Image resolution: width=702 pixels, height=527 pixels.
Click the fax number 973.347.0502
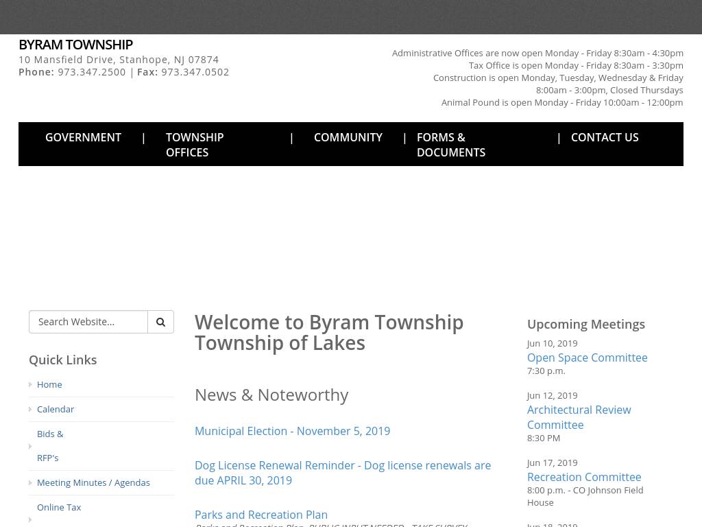coord(195,72)
